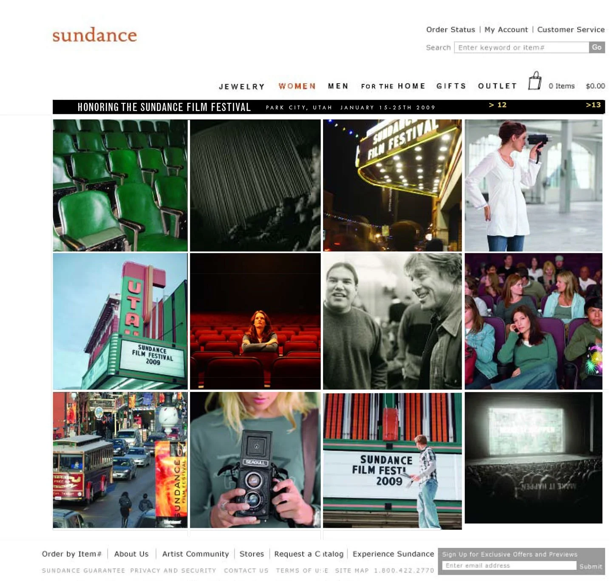Open Terms of Use link
Image resolution: width=612 pixels, height=581 pixels.
tap(302, 570)
